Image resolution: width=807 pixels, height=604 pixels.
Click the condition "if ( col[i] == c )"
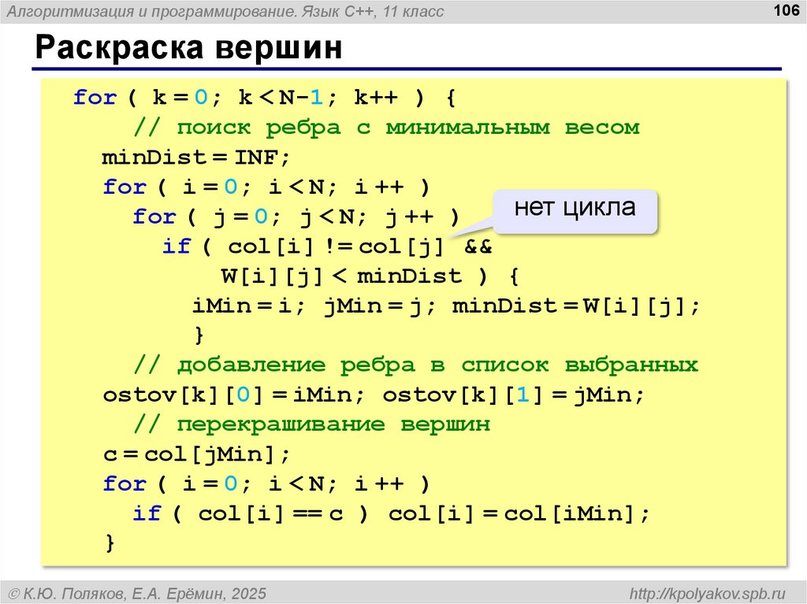click(x=251, y=513)
